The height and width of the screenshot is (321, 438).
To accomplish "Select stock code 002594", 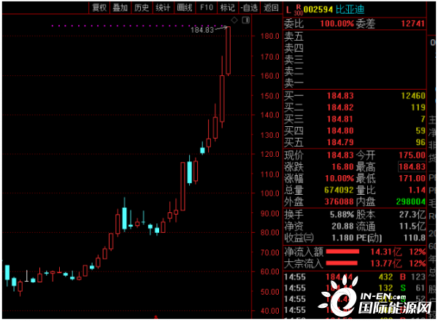I will point(318,9).
